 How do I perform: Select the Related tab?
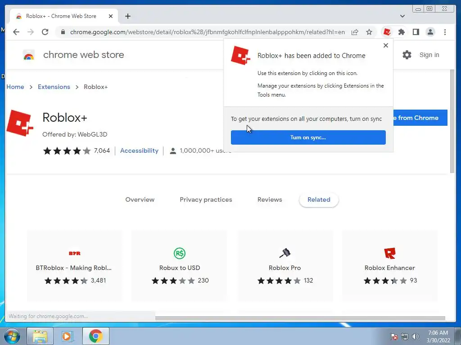[x=319, y=200]
